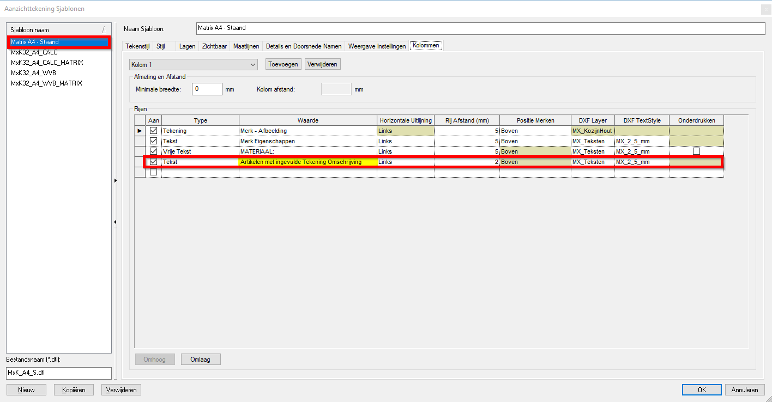Viewport: 772px width, 402px height.
Task: Click the Waarde column header
Action: tap(308, 120)
